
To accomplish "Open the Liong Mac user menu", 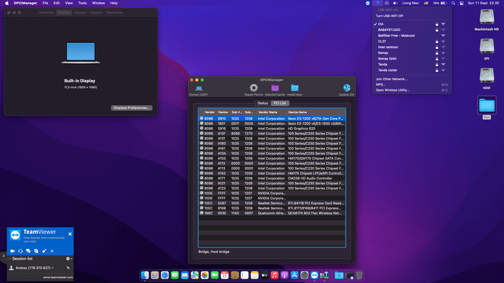I will tap(411, 3).
